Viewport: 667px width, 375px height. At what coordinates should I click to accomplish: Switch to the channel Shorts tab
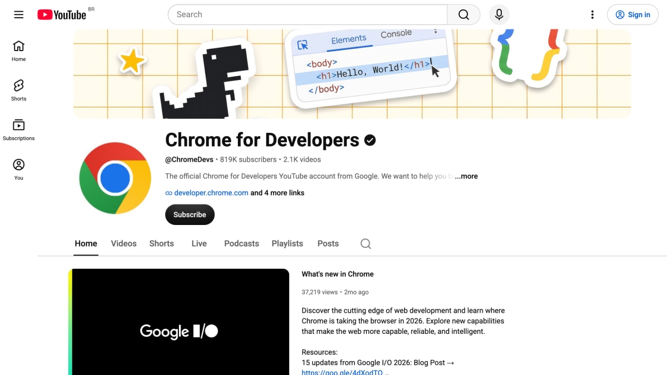161,243
